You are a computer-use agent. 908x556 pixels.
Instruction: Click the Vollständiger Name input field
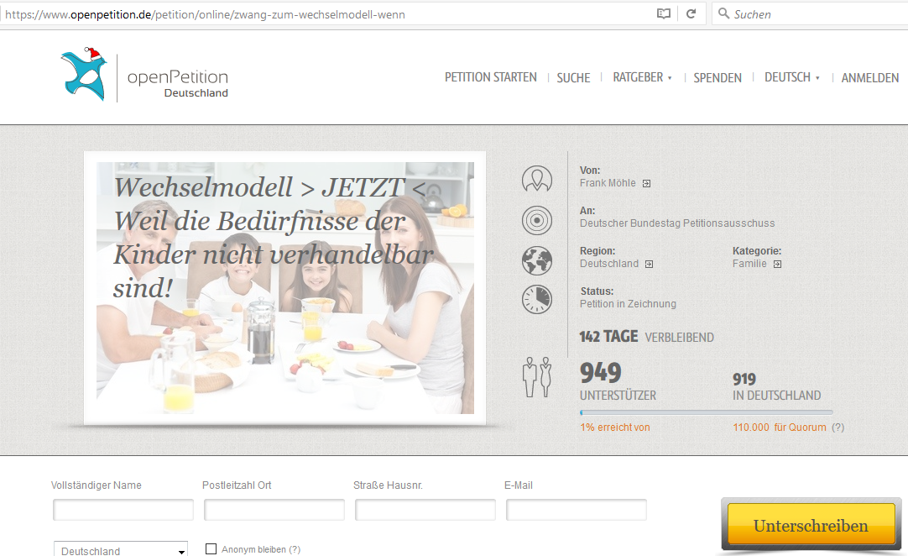coord(123,510)
